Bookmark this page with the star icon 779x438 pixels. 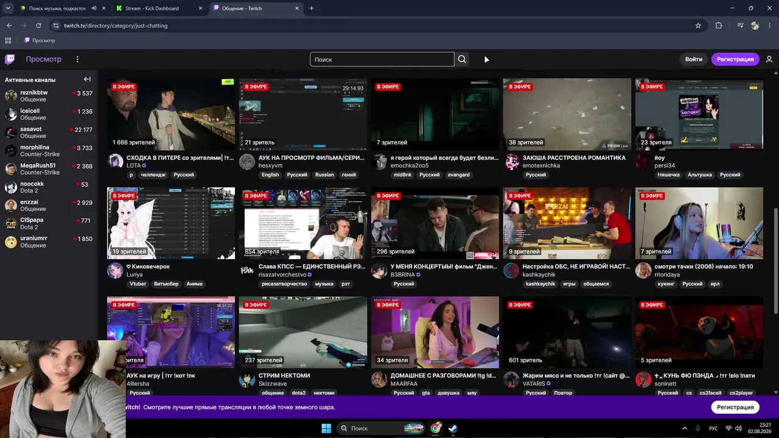(x=698, y=26)
